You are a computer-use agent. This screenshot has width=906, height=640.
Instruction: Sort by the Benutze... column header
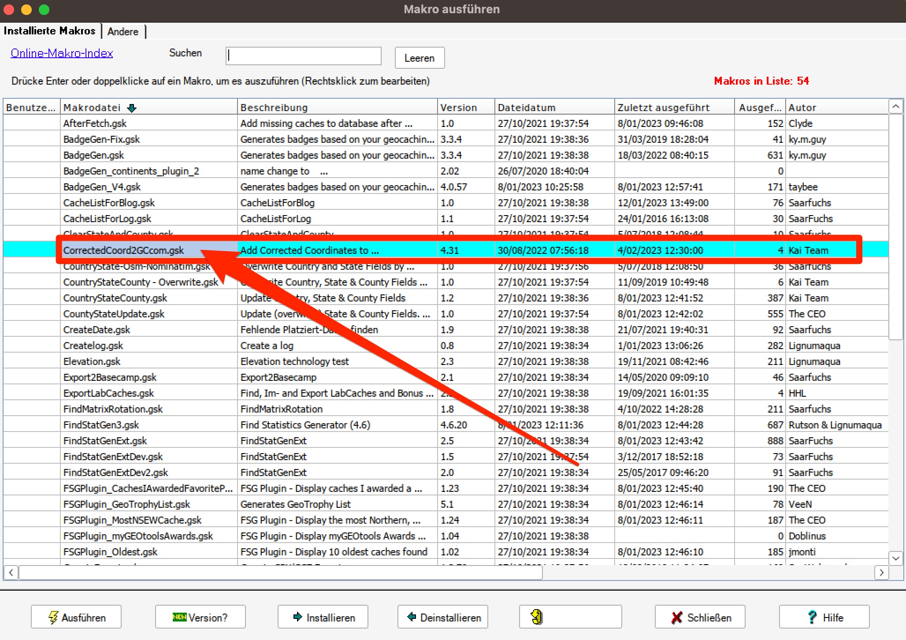click(x=31, y=108)
